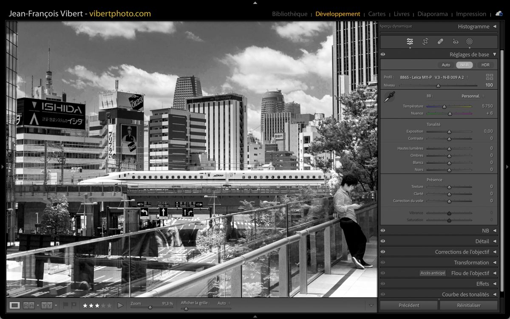Click the Réinitialiser button

(x=468, y=305)
